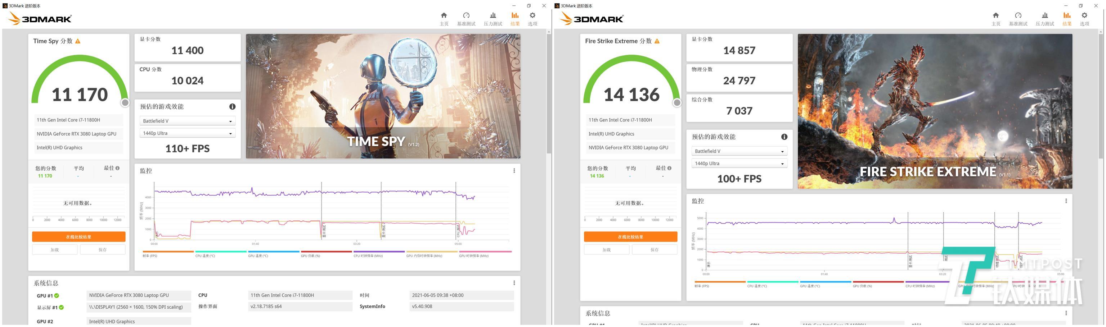Toggle CPU temperature legend in Time Spy chart
The height and width of the screenshot is (327, 1106).
point(205,256)
